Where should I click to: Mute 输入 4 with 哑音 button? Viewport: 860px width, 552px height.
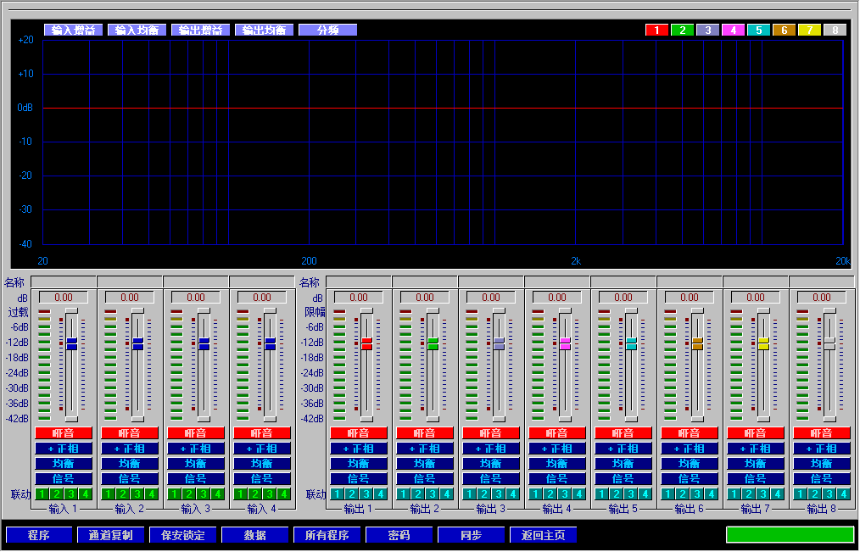(x=261, y=433)
